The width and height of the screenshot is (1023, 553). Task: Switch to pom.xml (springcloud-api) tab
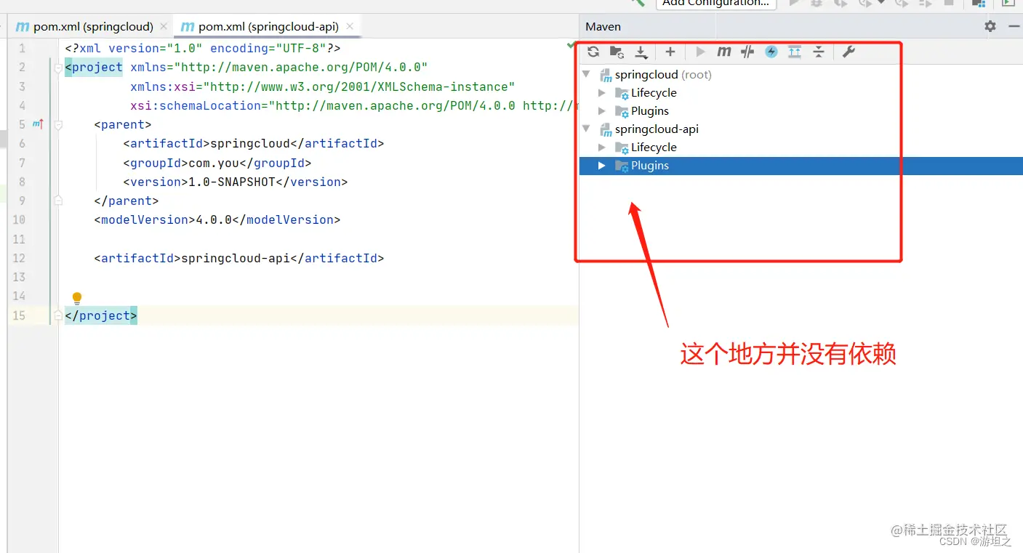click(x=268, y=26)
